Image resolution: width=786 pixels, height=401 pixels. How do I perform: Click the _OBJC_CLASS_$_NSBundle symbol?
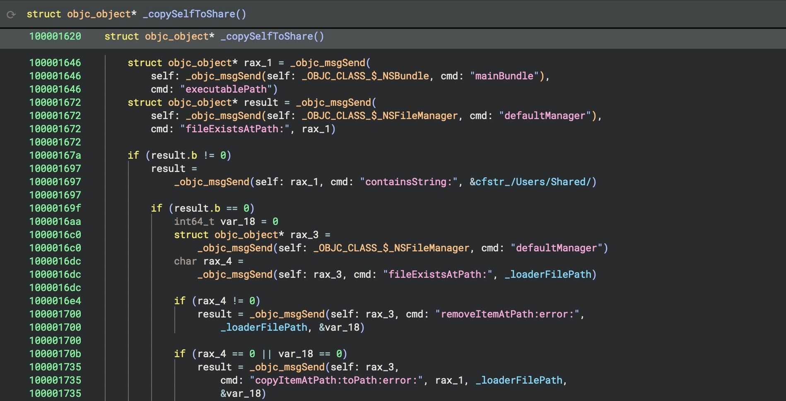[x=365, y=76]
